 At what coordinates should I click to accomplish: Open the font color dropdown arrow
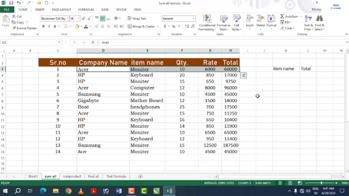(x=90, y=26)
